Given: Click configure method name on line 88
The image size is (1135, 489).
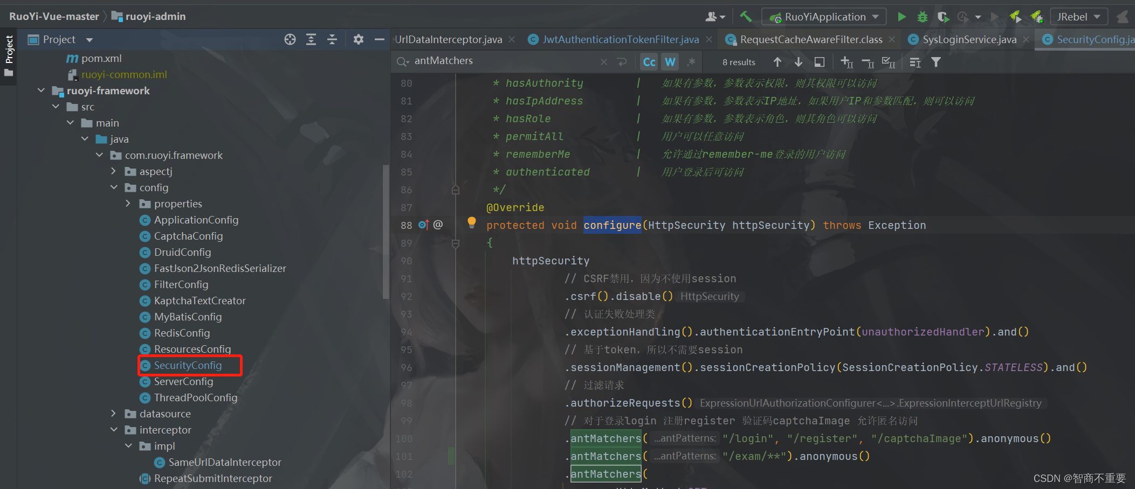Looking at the screenshot, I should coord(612,225).
